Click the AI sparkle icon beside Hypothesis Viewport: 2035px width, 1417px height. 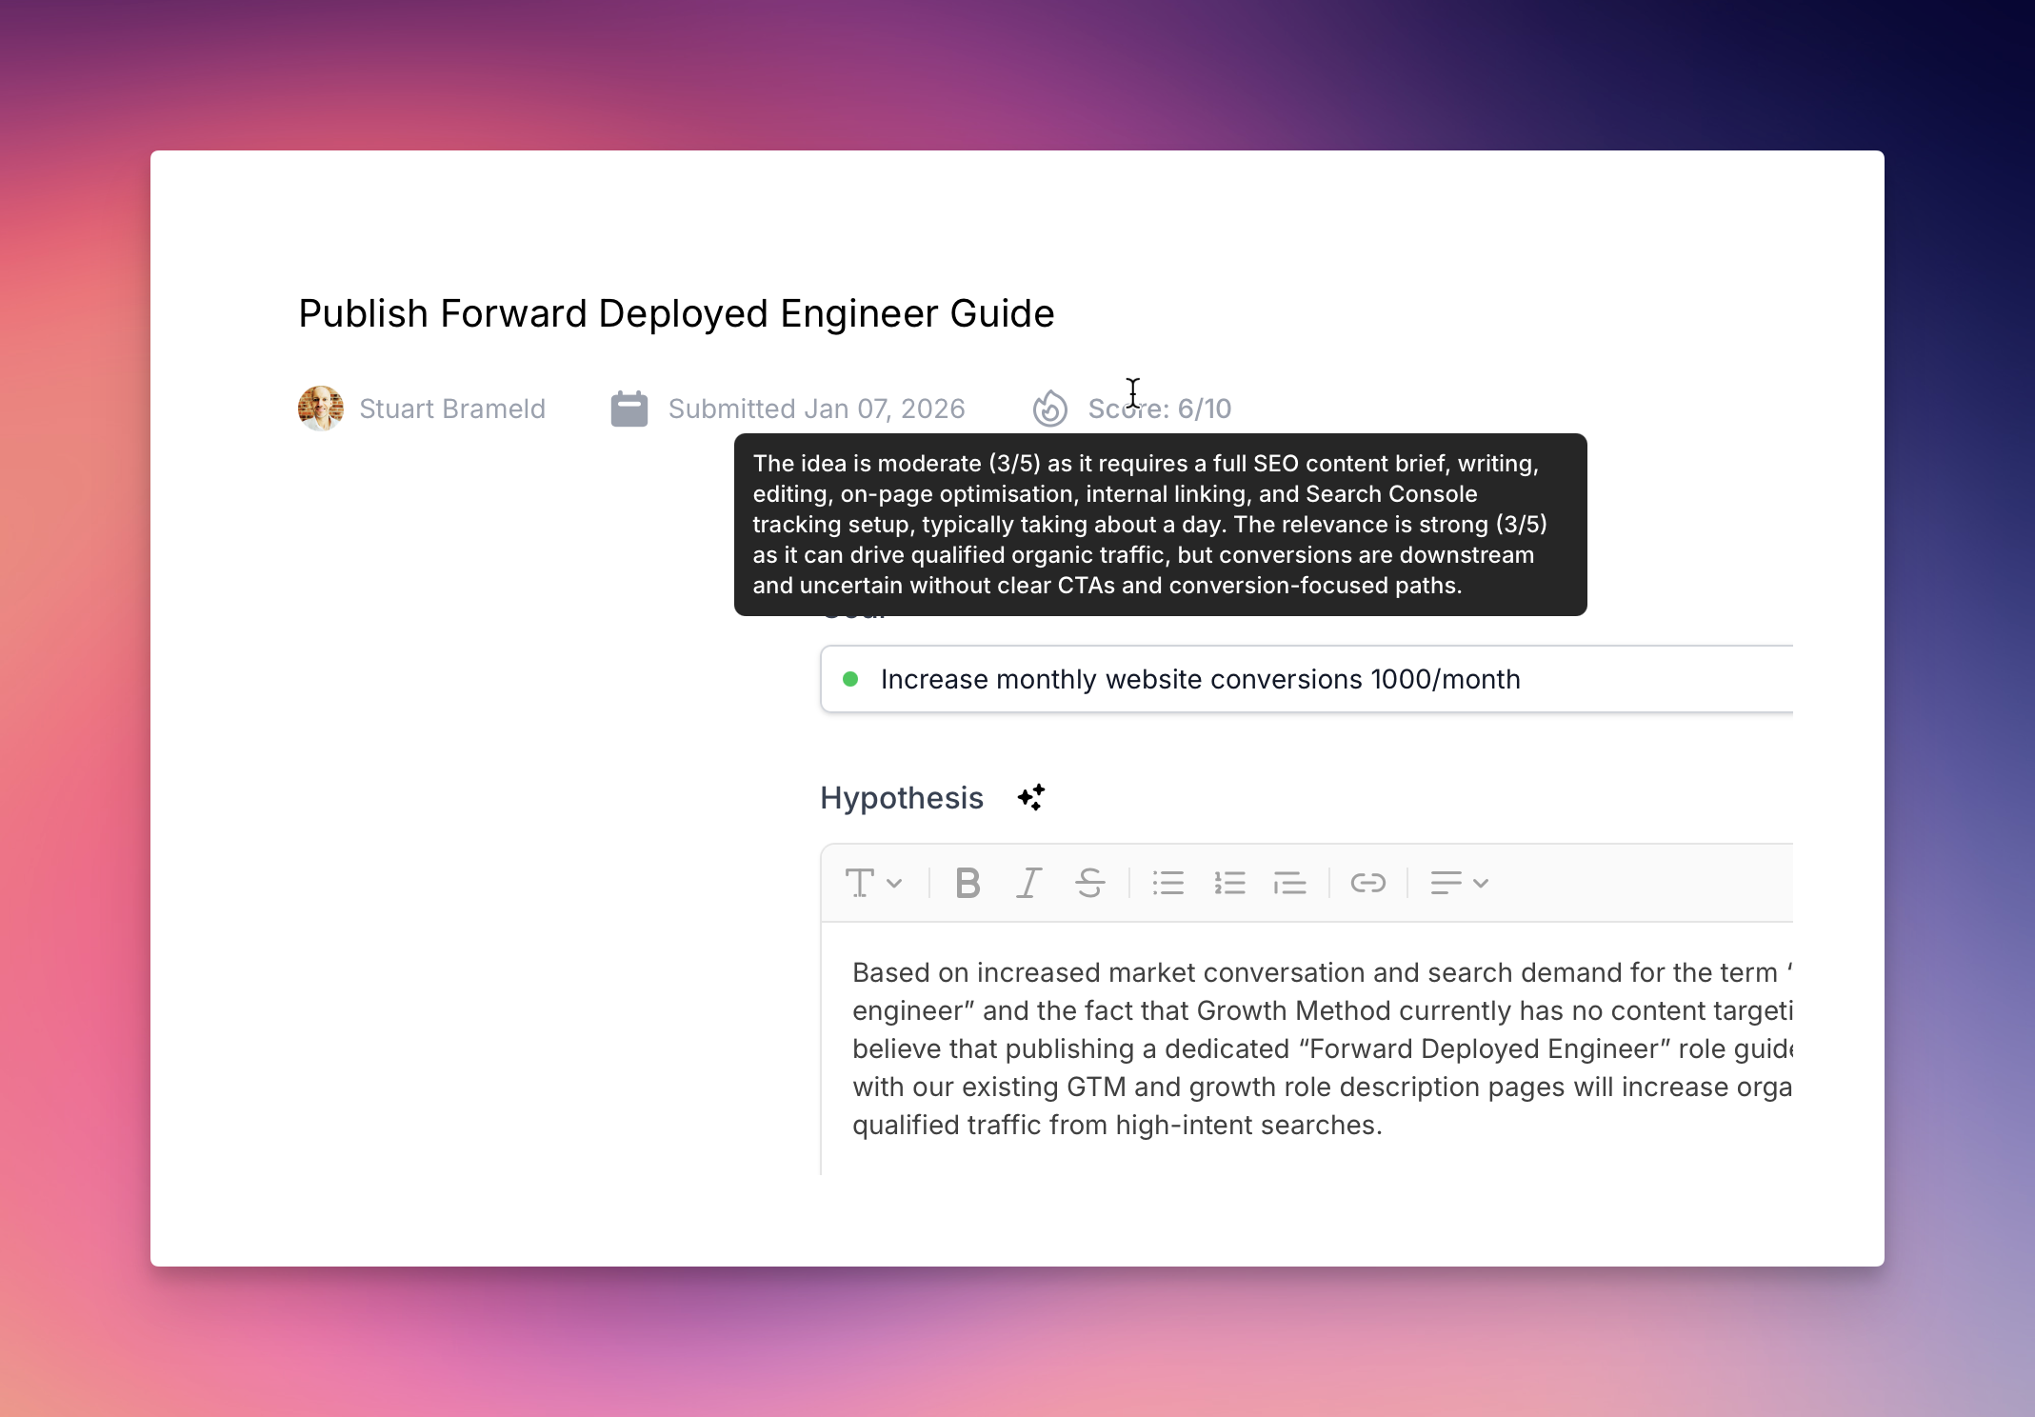[x=1030, y=797]
